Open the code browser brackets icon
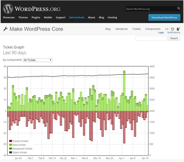The height and width of the screenshot is (162, 184). tap(167, 29)
